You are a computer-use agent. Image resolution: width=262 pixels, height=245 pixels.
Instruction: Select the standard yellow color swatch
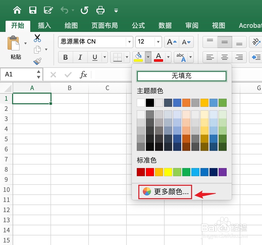(x=168, y=172)
